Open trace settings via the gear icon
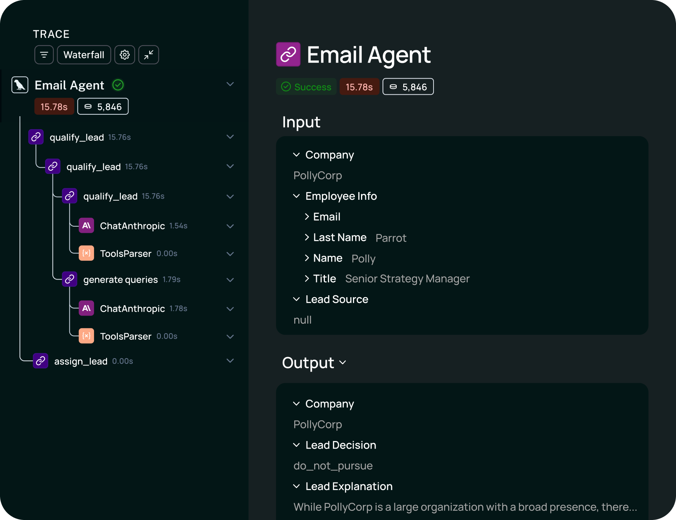This screenshot has width=676, height=520. coord(124,54)
